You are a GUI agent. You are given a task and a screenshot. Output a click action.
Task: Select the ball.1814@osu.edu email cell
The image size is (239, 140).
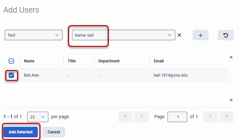[171, 75]
